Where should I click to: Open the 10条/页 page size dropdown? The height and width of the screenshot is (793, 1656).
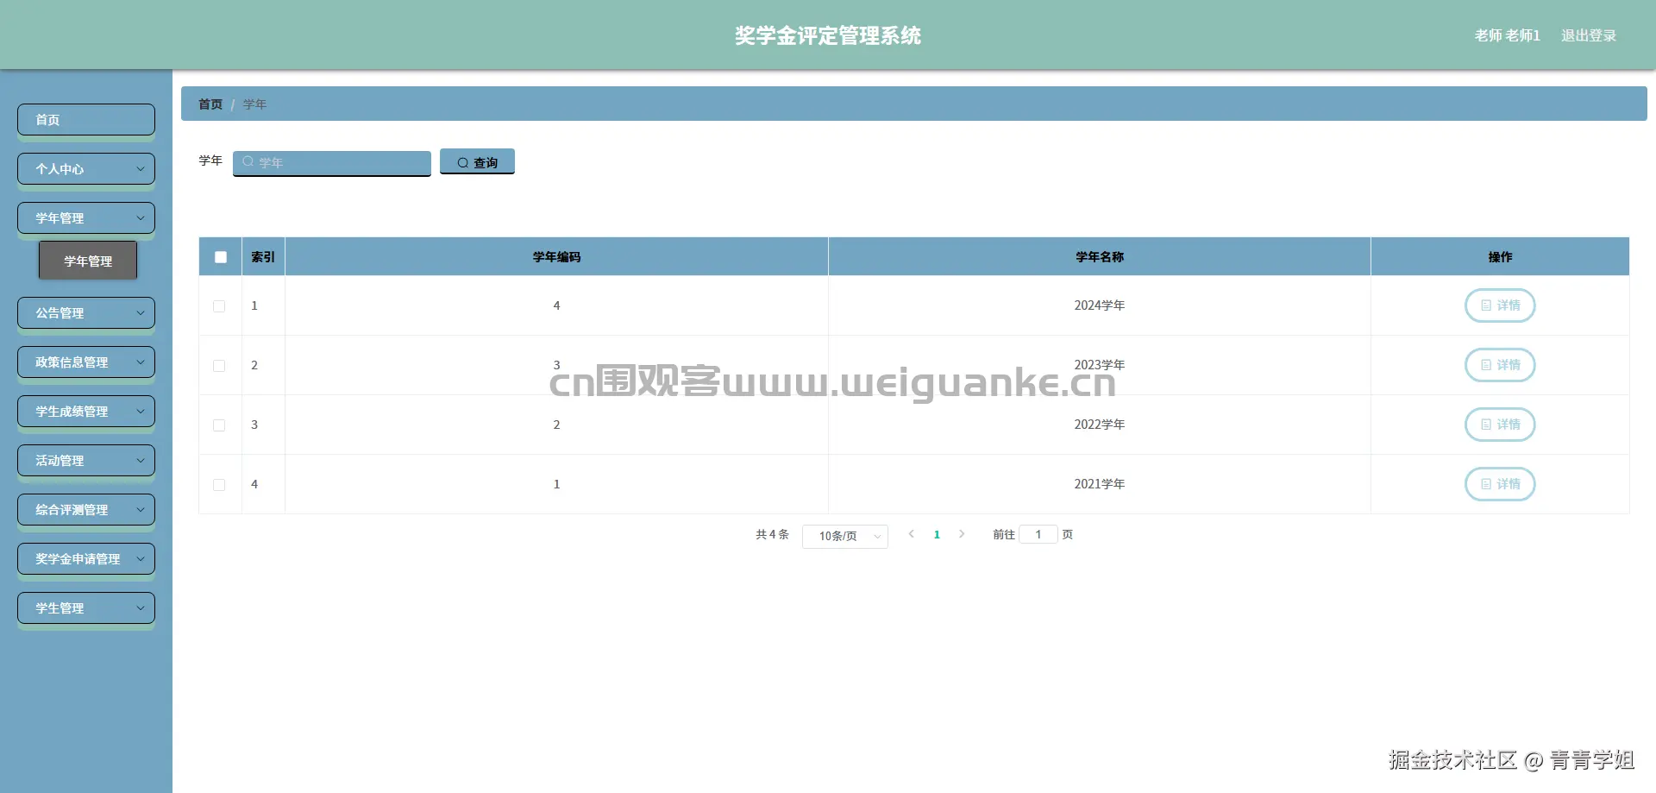[x=844, y=535]
